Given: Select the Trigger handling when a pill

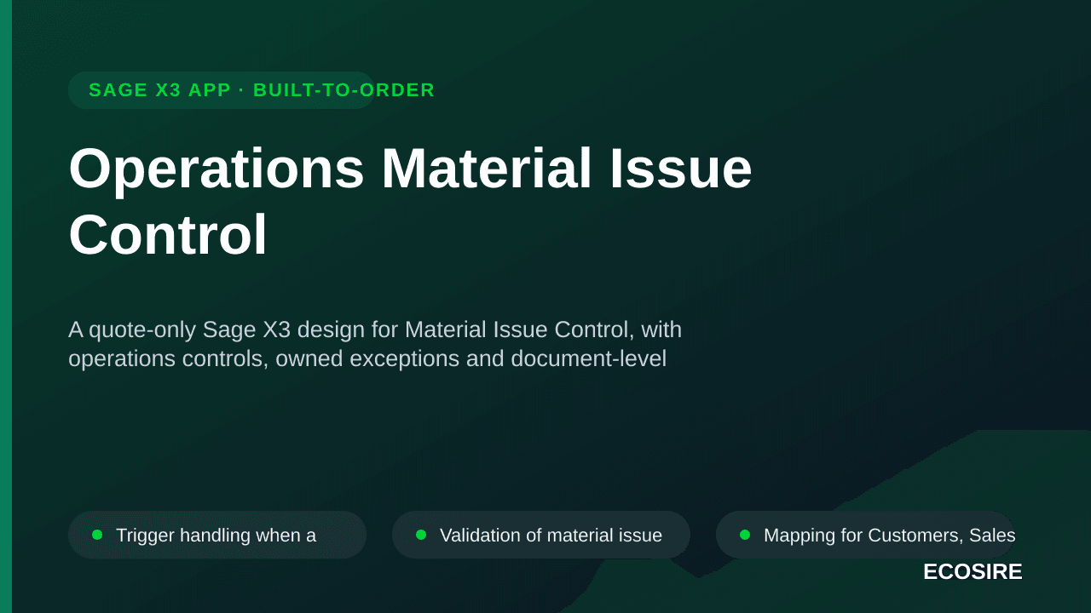Looking at the screenshot, I should click(x=217, y=535).
